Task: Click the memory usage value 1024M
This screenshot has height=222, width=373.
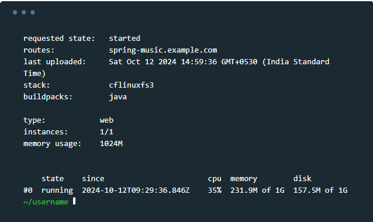Action: point(111,144)
